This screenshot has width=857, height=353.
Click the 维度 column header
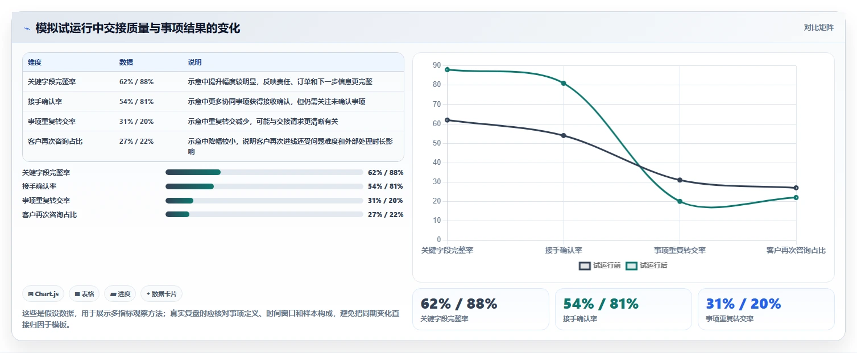(x=35, y=63)
